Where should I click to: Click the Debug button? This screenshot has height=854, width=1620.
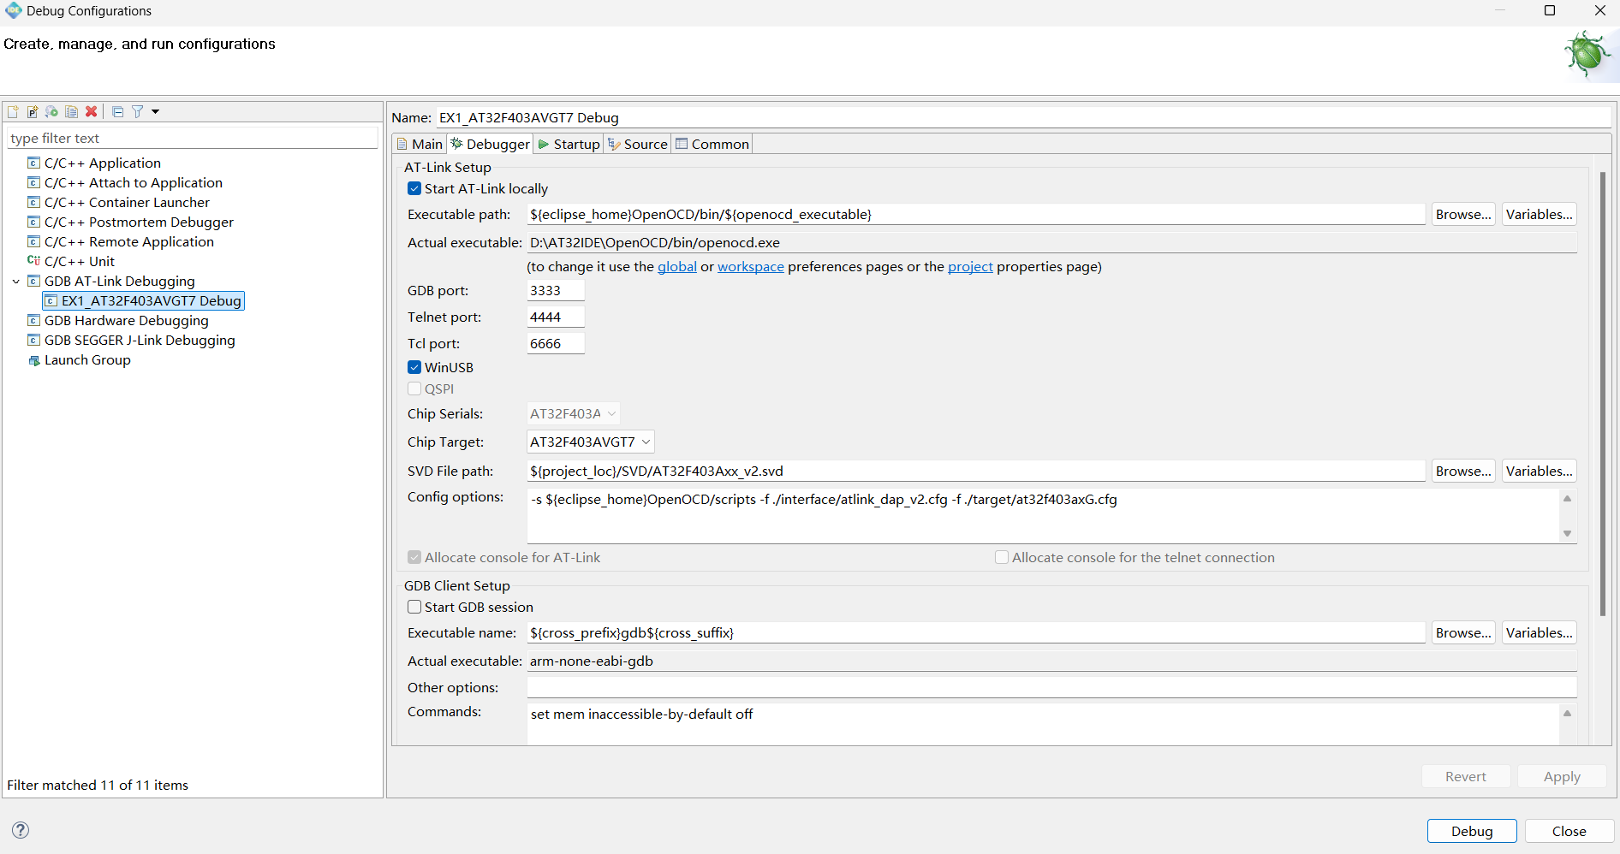(1472, 831)
